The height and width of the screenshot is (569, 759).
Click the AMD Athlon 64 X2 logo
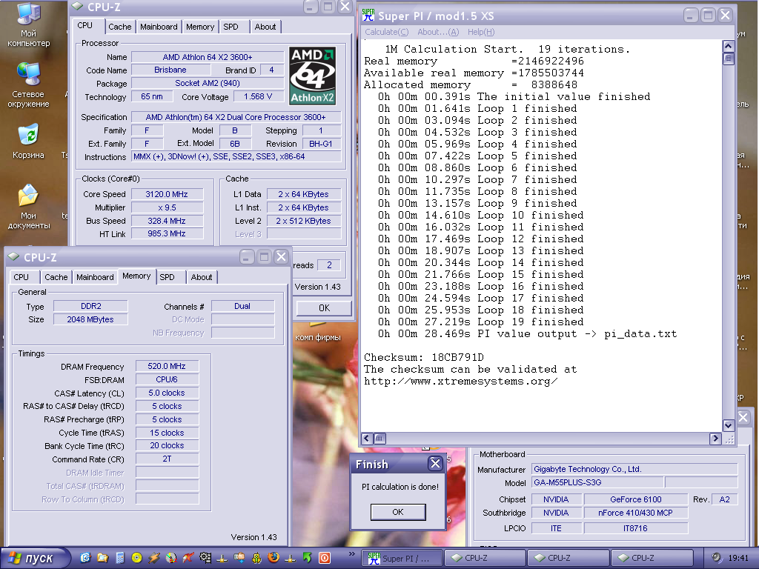click(313, 76)
